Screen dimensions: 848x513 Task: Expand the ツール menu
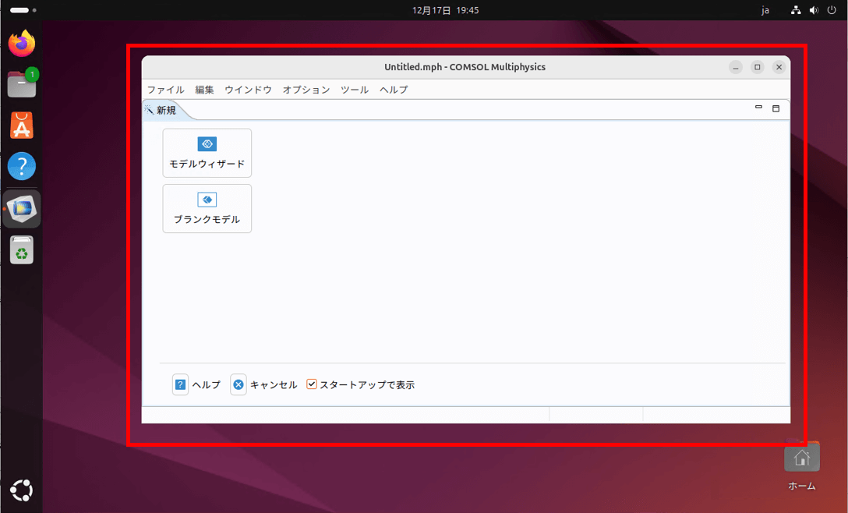(x=354, y=90)
